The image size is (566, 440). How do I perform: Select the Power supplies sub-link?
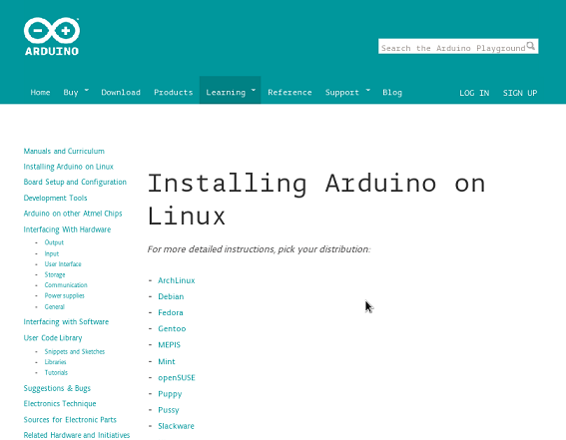pyautogui.click(x=64, y=295)
